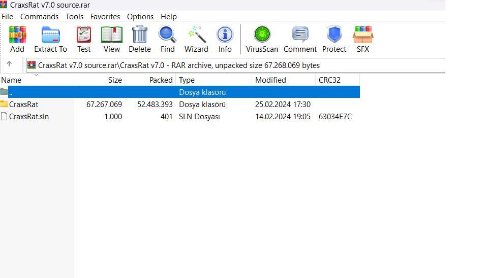Viewport: 488px width, 278px height.
Task: Sort by Name column header
Action: click(37, 80)
